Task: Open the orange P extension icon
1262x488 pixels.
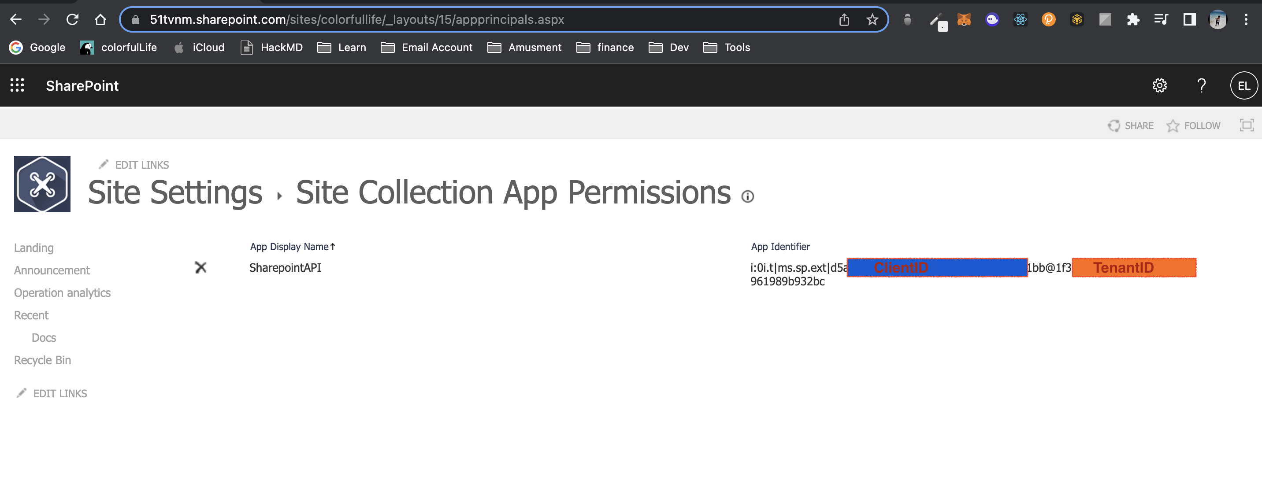Action: (1048, 19)
